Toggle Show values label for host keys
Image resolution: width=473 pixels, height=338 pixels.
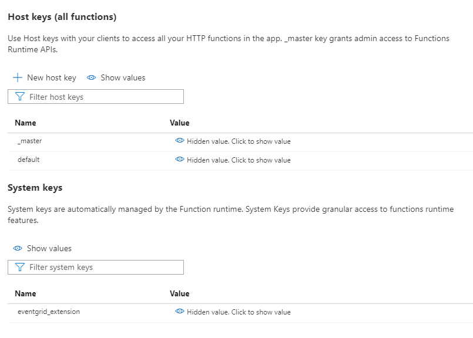coord(123,77)
